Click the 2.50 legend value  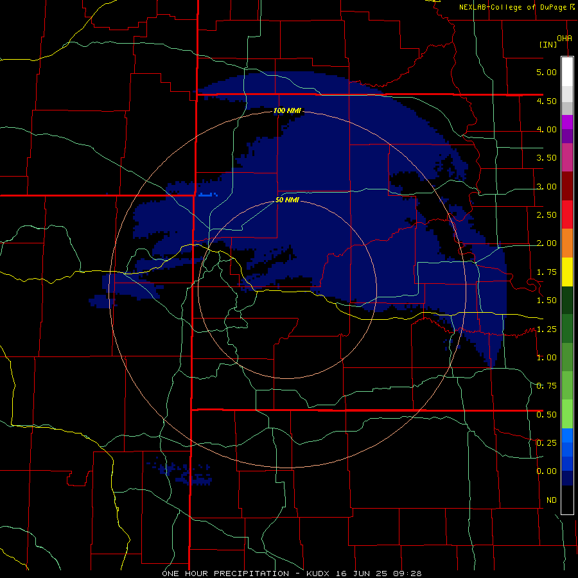pyautogui.click(x=547, y=215)
